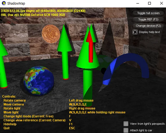Minimize the ShadowMap window
The width and height of the screenshot is (166, 133).
click(x=137, y=3)
